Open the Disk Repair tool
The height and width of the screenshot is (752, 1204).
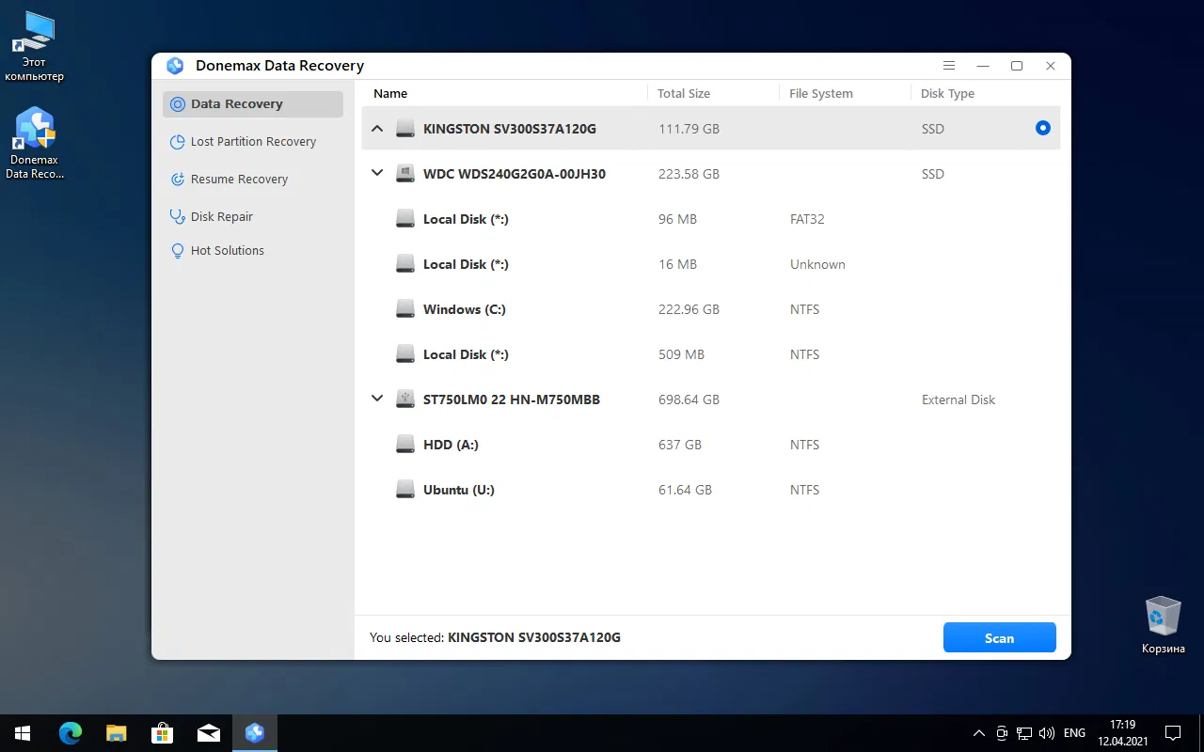(222, 216)
